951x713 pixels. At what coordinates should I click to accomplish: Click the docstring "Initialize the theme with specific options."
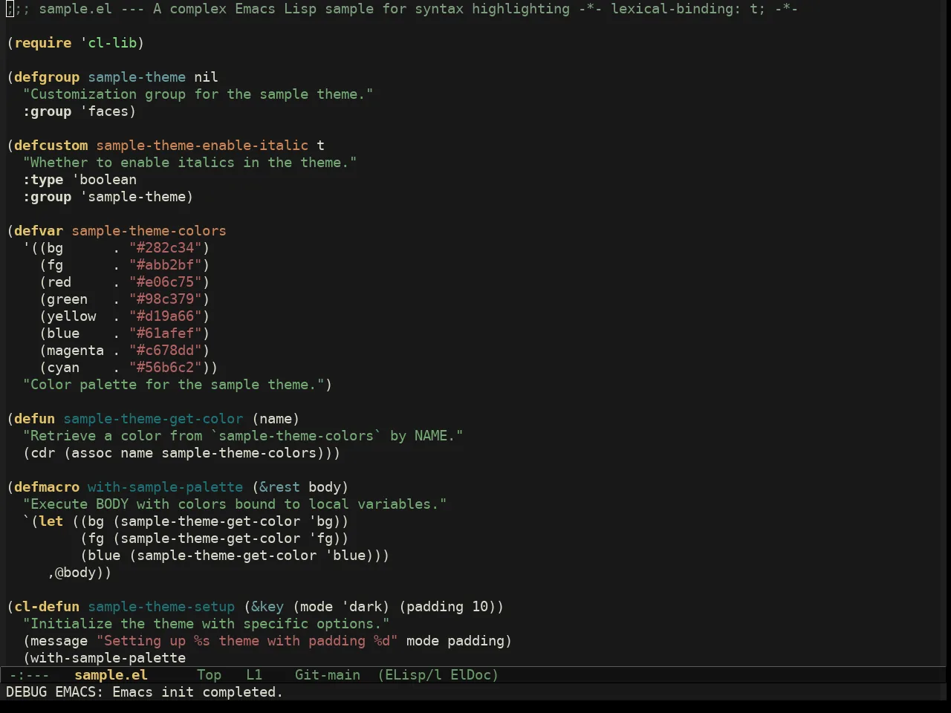[206, 623]
